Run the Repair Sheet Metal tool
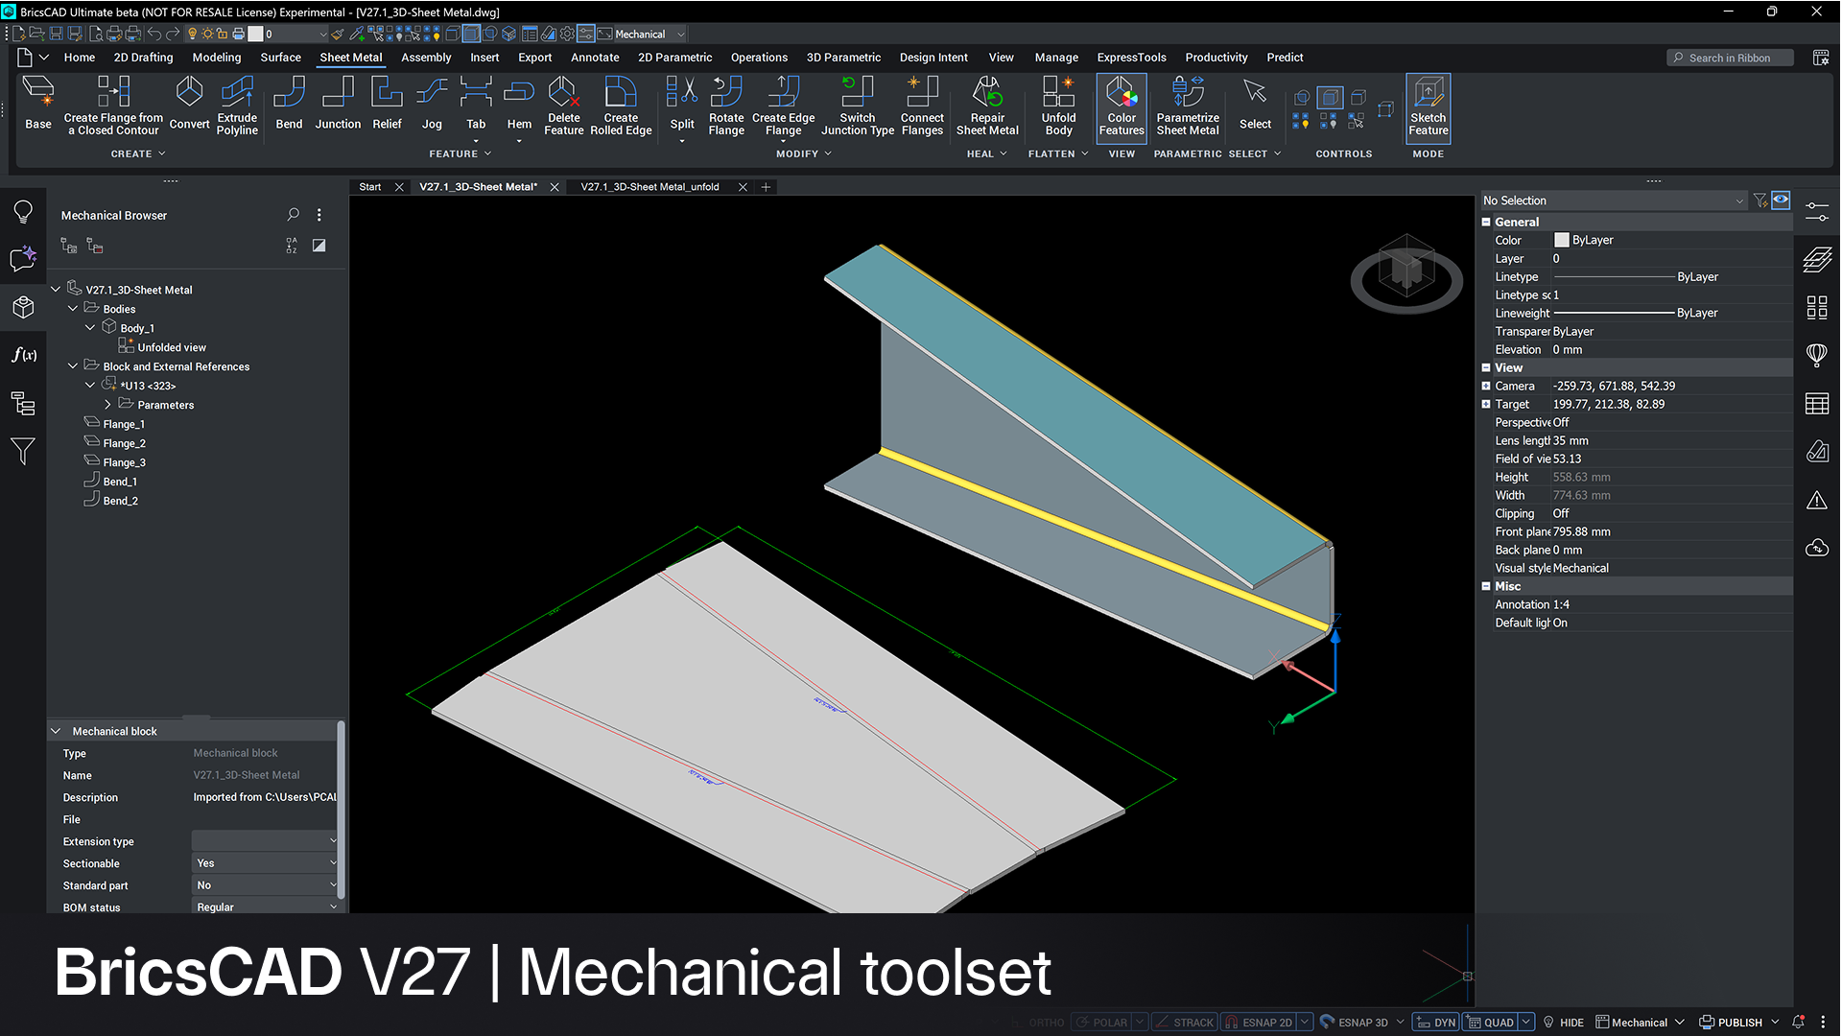This screenshot has height=1036, width=1842. (x=987, y=106)
